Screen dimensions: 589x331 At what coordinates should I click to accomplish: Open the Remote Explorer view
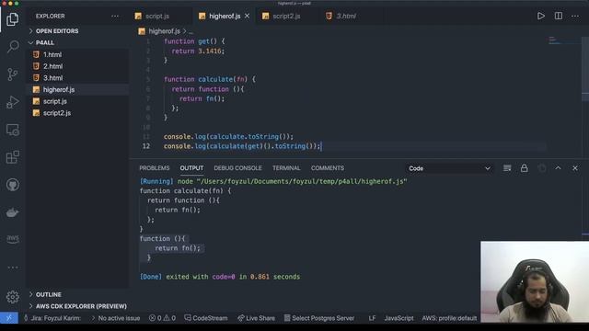(12, 130)
